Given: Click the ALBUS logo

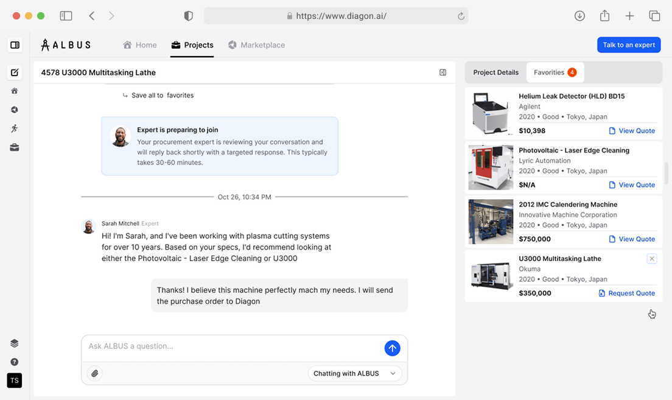Looking at the screenshot, I should point(66,44).
